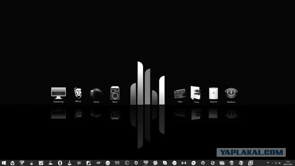
Task: Click the '64' icon in taskbar
Action: [x=184, y=163]
